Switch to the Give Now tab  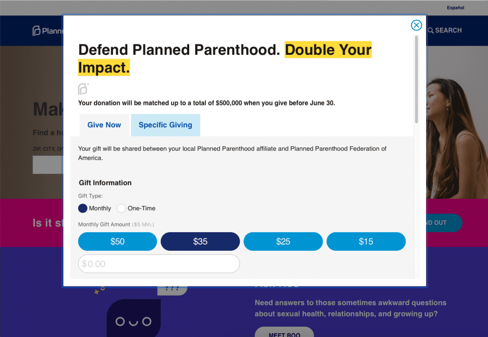click(x=104, y=125)
